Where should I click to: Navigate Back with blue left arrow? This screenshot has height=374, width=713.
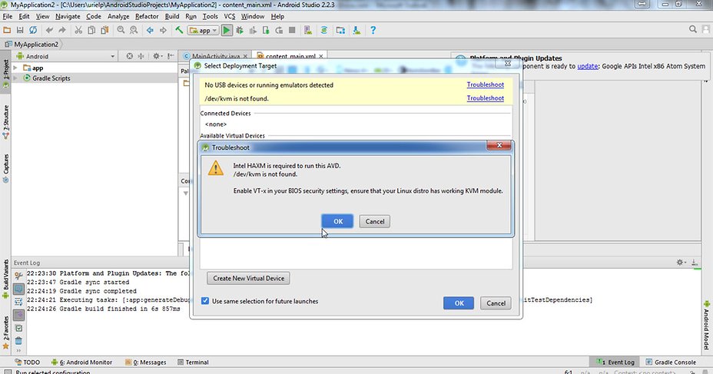(x=150, y=30)
